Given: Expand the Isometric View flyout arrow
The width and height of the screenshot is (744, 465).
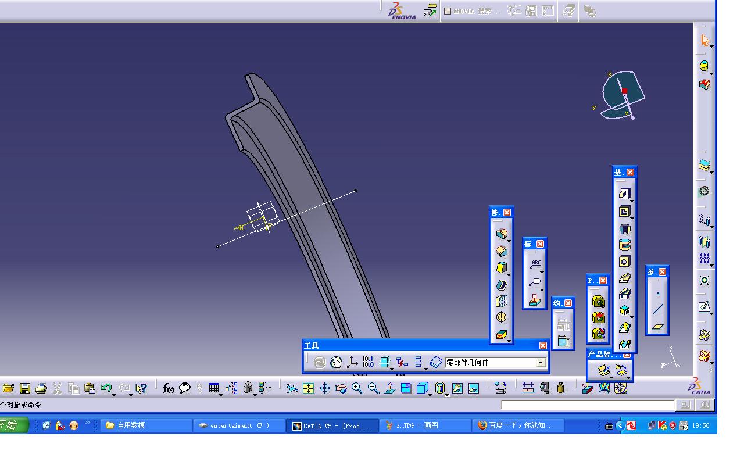Looking at the screenshot, I should point(430,395).
